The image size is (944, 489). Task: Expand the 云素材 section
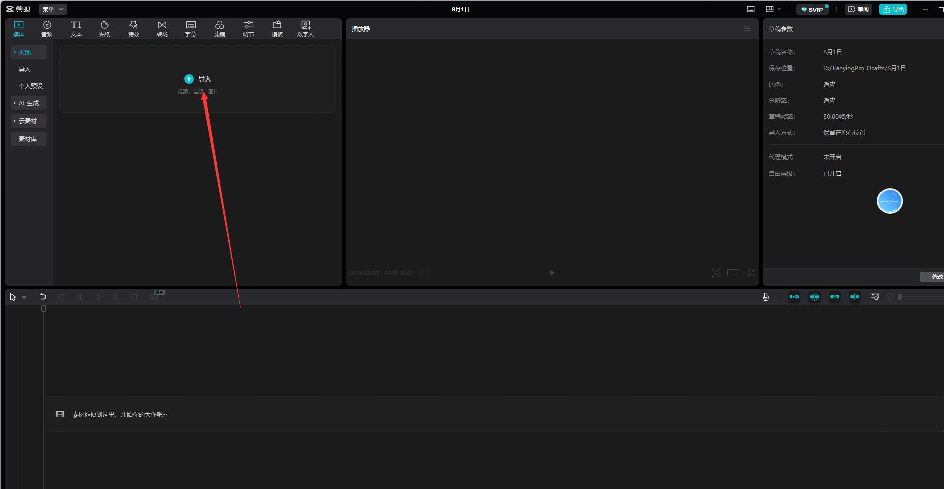[x=29, y=121]
